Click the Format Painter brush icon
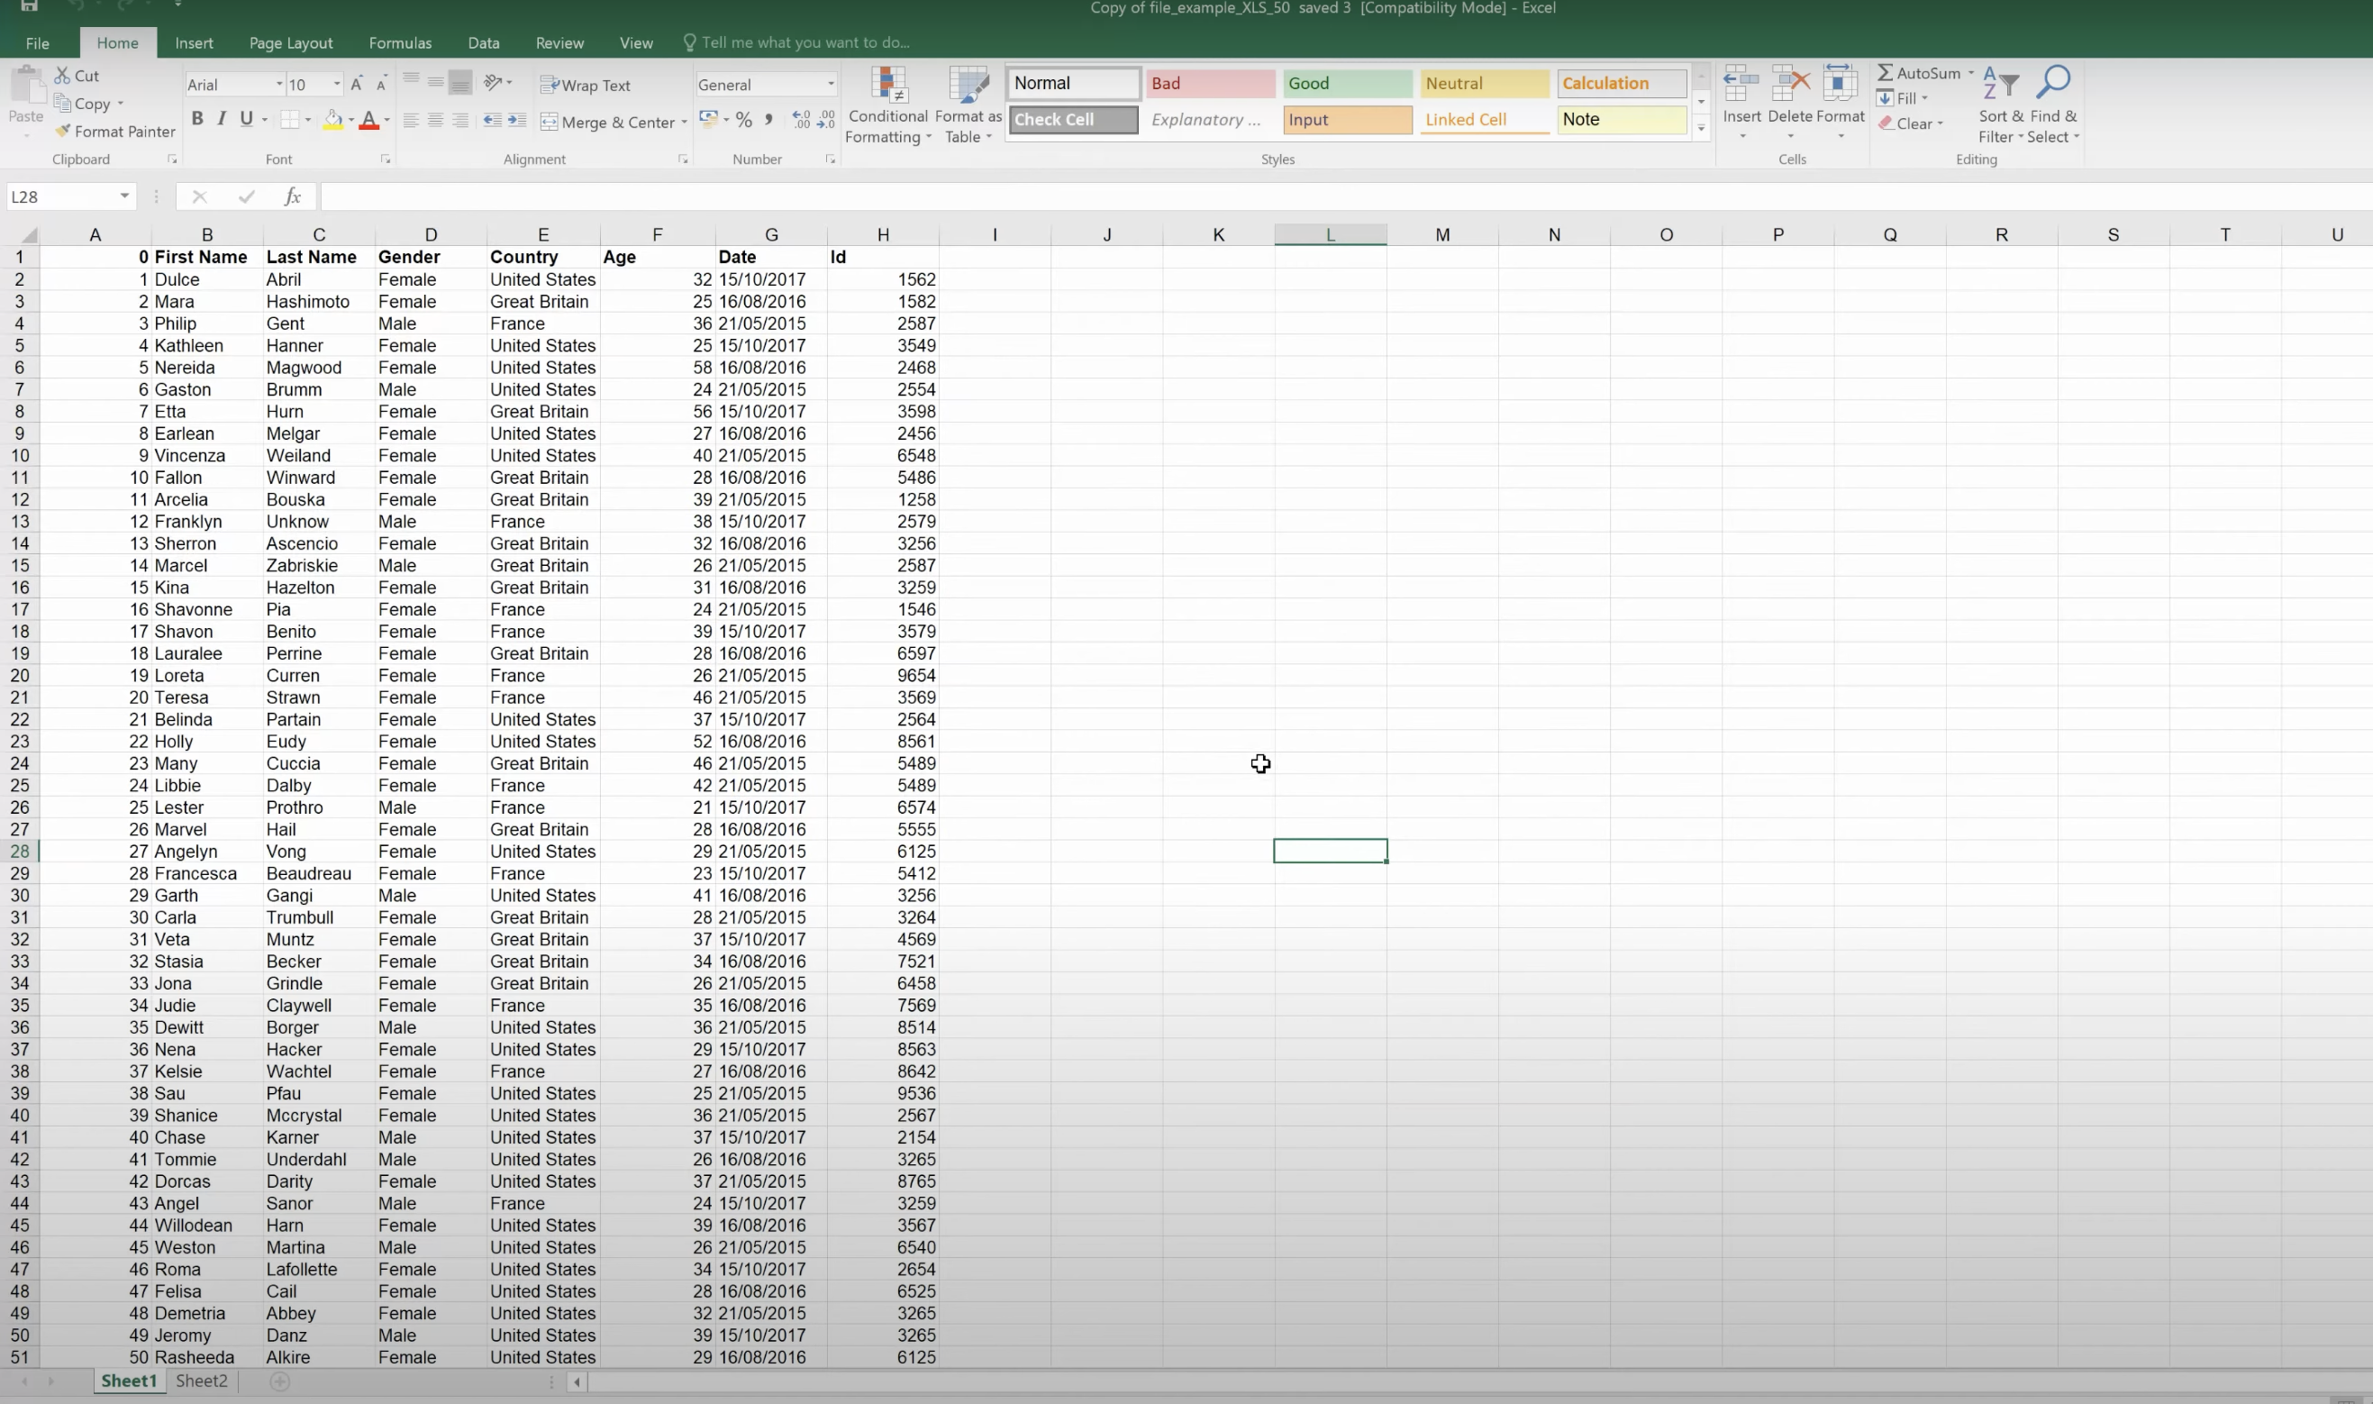2373x1404 pixels. [62, 132]
